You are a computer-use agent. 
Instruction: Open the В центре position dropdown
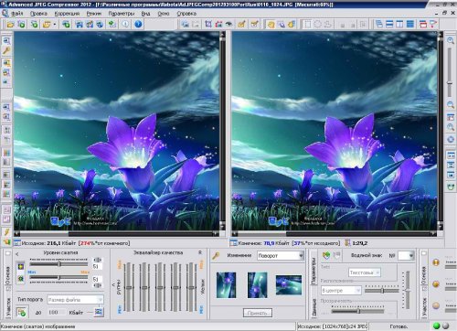(x=341, y=291)
